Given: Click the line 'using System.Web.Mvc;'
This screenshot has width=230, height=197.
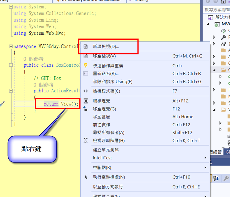Looking at the screenshot, I should click(x=40, y=33).
